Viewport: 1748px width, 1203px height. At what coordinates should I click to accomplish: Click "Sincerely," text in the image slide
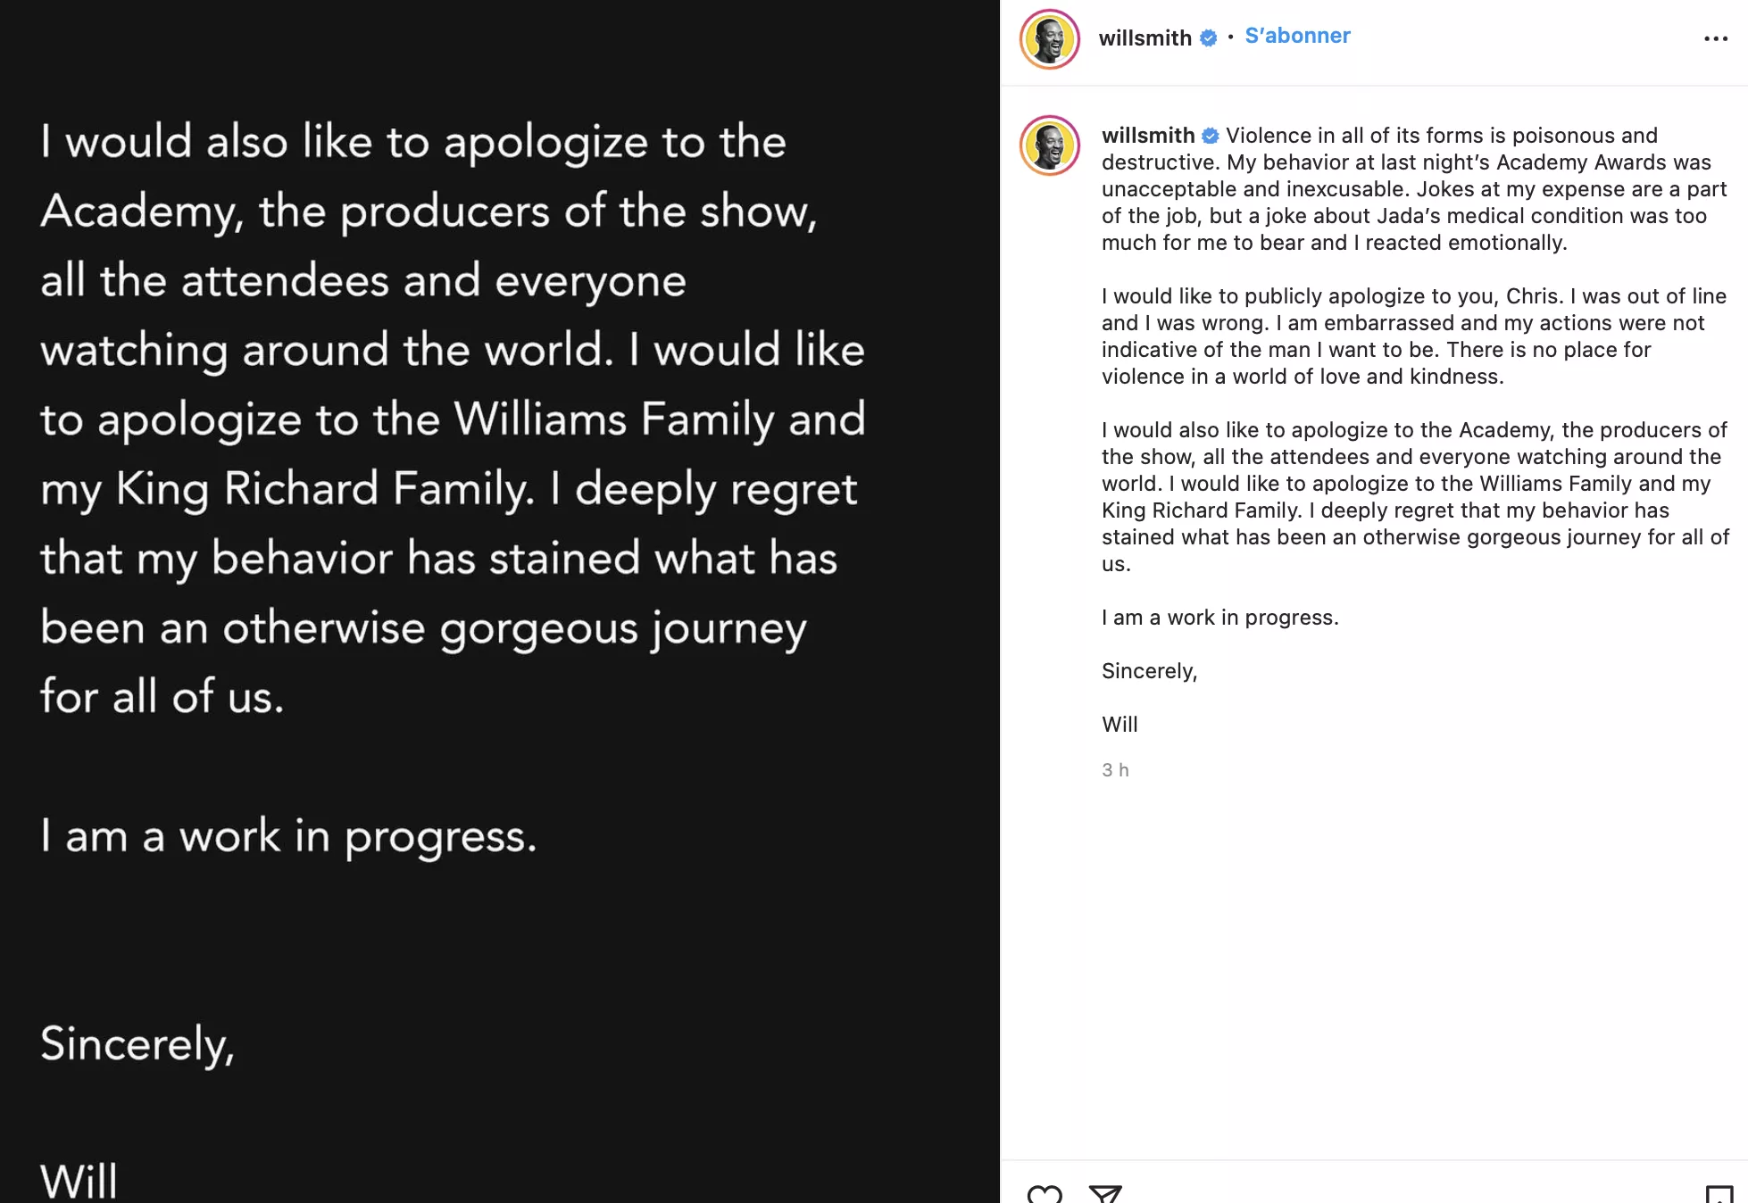(137, 1044)
